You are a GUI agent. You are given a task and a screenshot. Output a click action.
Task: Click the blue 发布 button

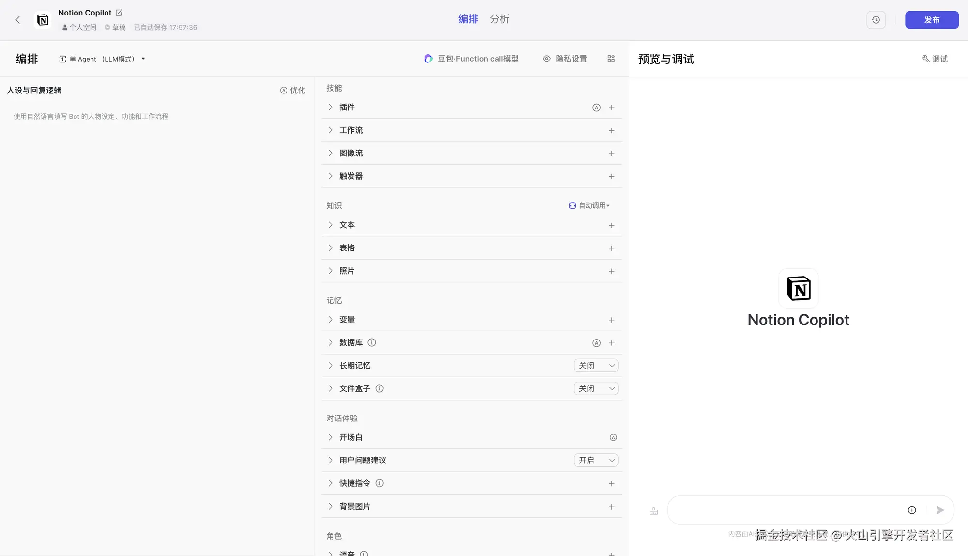tap(931, 20)
